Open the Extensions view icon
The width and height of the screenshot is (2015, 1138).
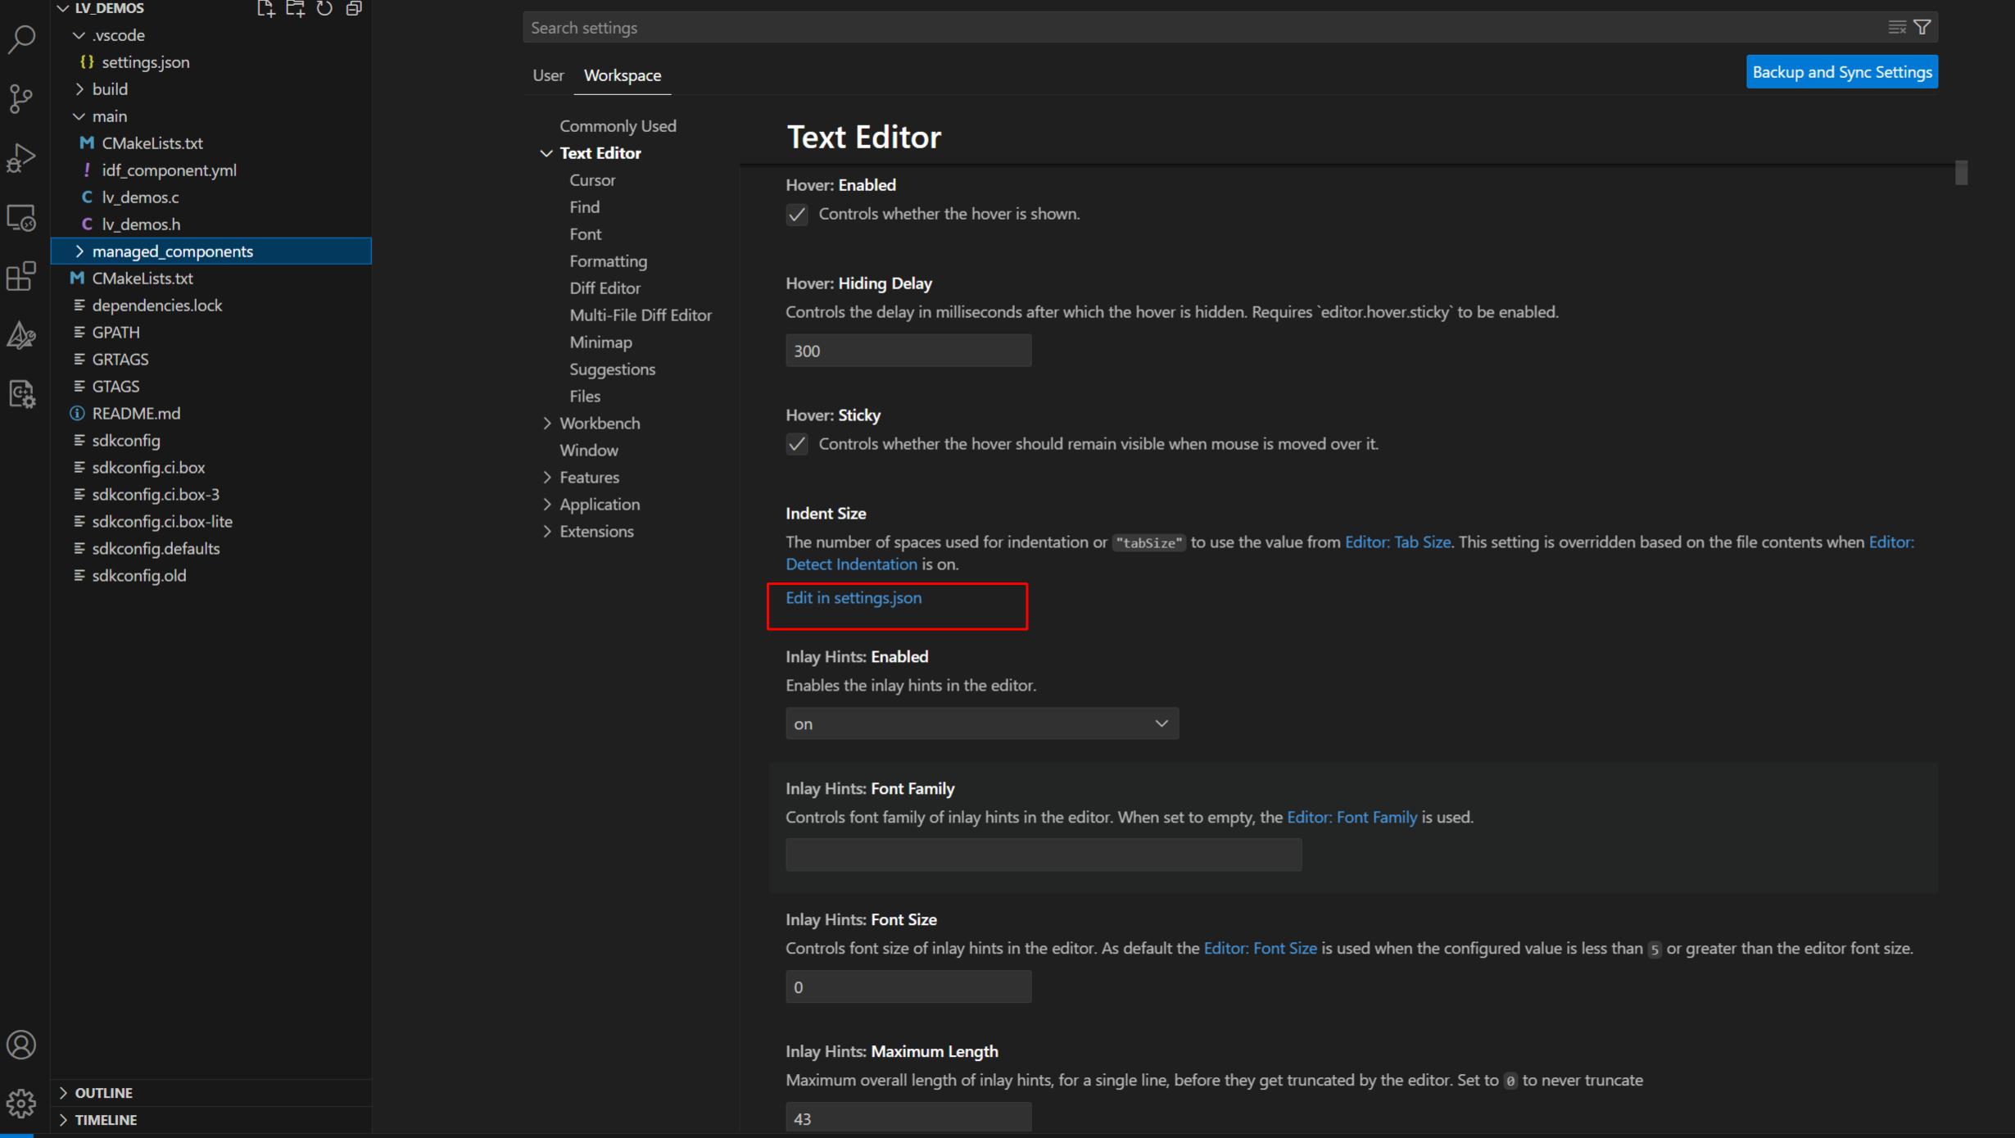[x=21, y=276]
